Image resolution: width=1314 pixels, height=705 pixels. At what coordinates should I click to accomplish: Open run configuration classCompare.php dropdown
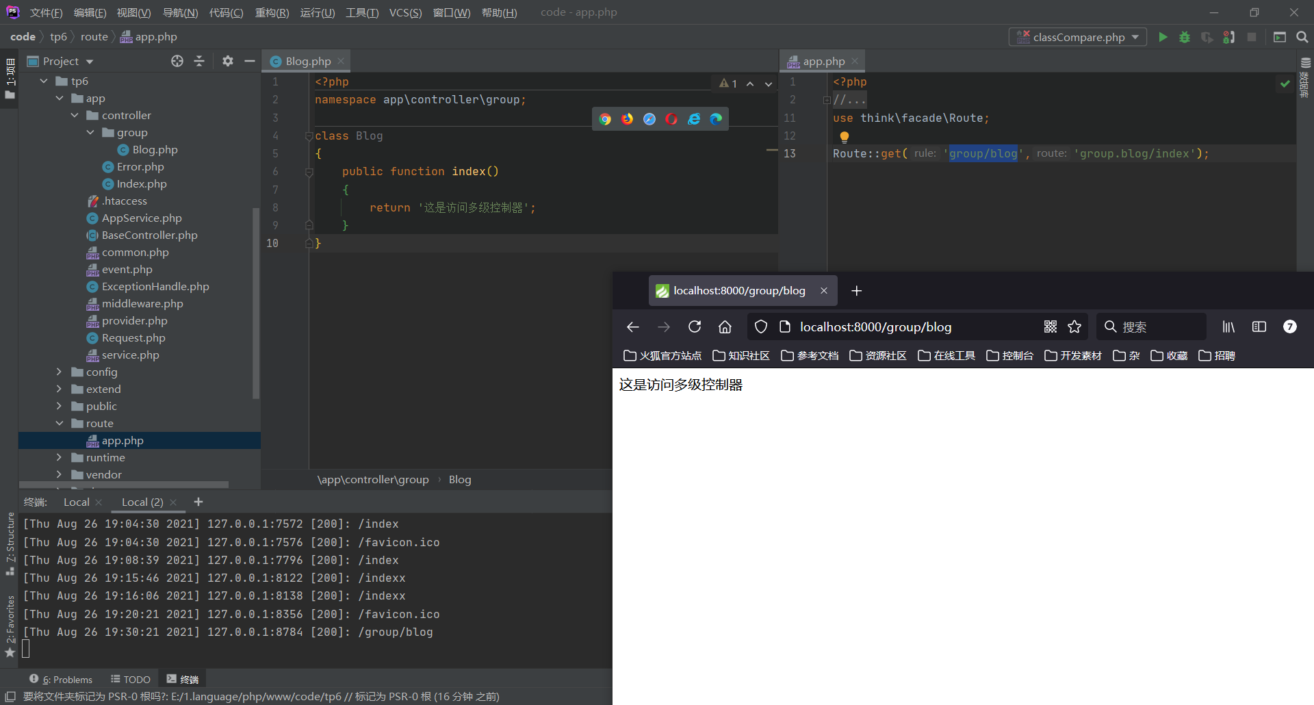pyautogui.click(x=1078, y=37)
